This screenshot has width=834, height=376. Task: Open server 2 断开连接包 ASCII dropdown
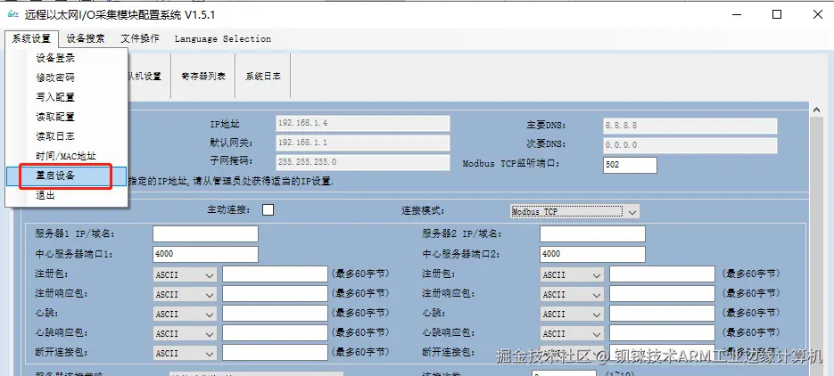[572, 353]
